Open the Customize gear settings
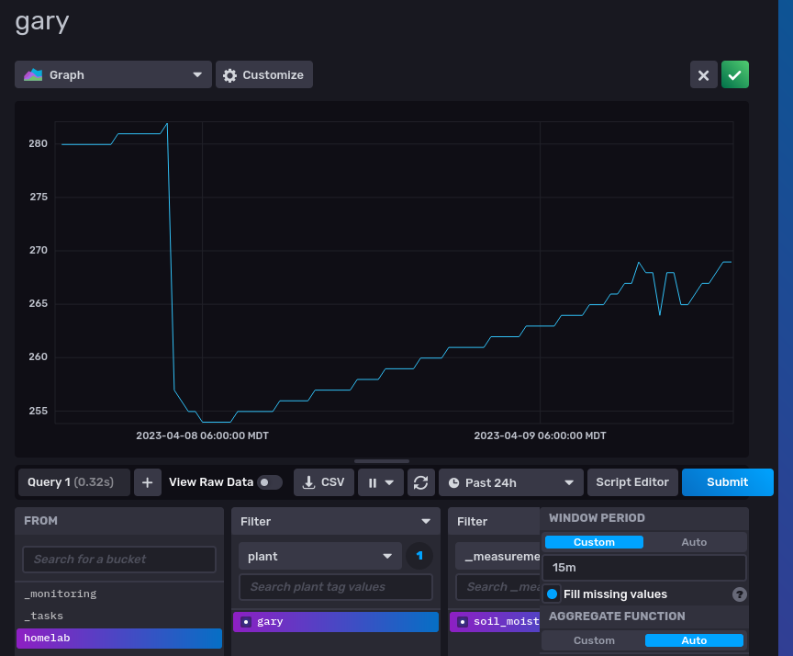This screenshot has width=793, height=656. coord(264,75)
